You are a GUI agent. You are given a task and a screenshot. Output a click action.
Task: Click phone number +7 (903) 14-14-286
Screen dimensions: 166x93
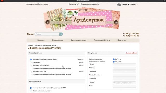point(131,34)
